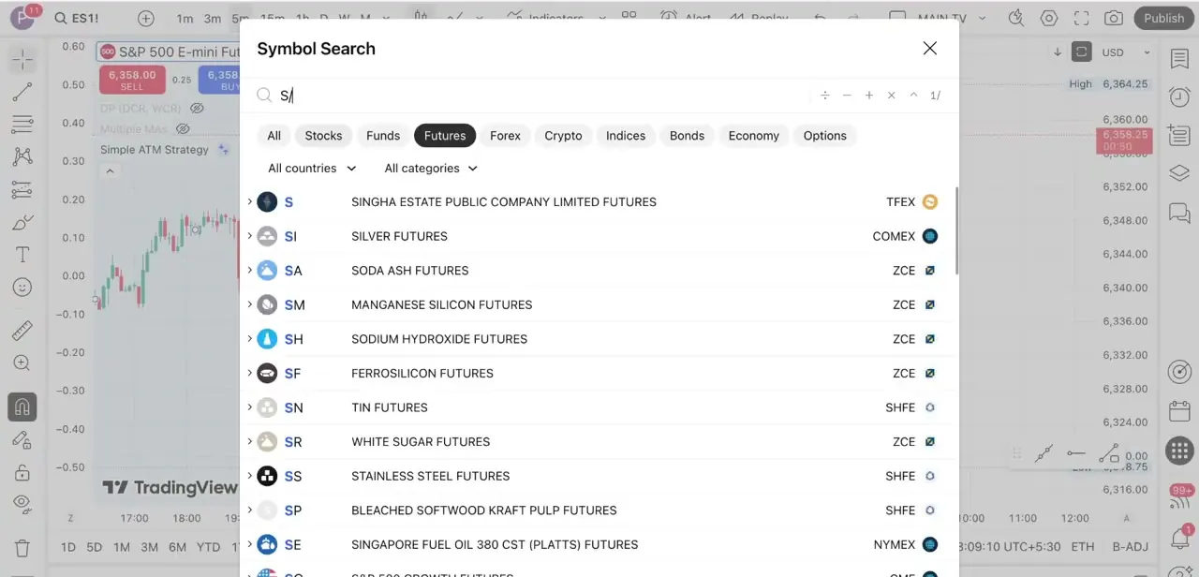Select the Crypto filter tab

pos(563,136)
